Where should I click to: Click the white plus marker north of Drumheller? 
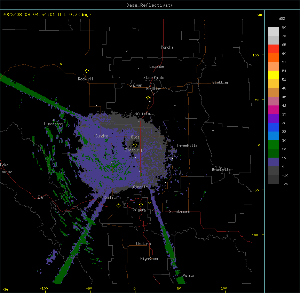pyautogui.click(x=213, y=130)
